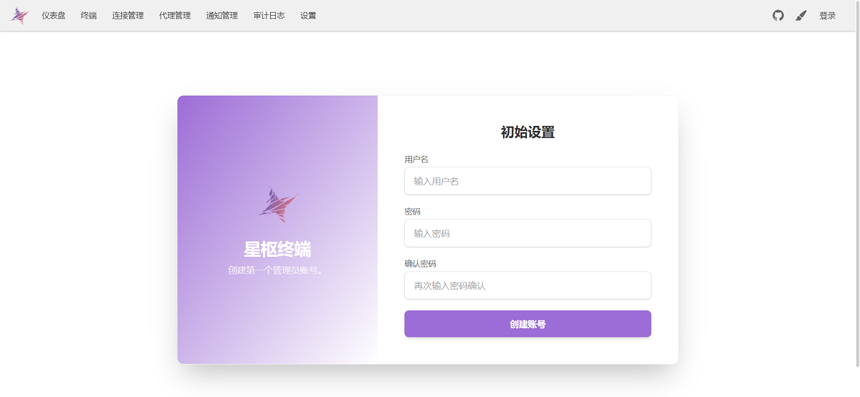Image resolution: width=860 pixels, height=397 pixels.
Task: Select 代理管理 from the top navigation
Action: [x=175, y=16]
